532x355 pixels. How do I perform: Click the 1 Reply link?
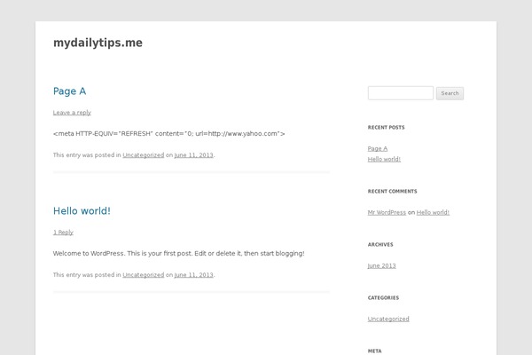click(63, 233)
